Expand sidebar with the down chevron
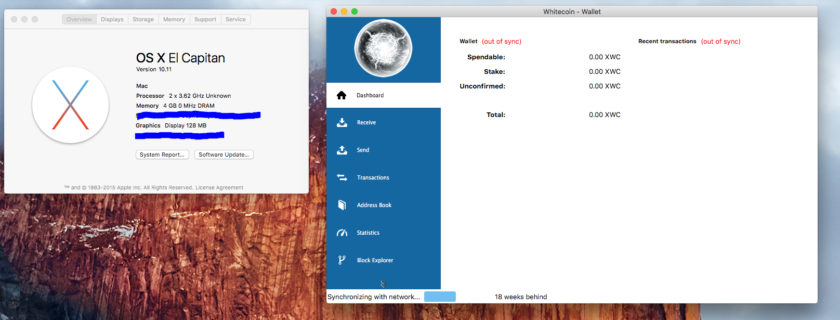840x320 pixels. (x=384, y=284)
